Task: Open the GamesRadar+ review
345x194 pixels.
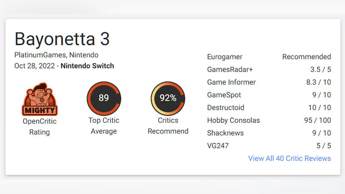Action: [x=230, y=70]
